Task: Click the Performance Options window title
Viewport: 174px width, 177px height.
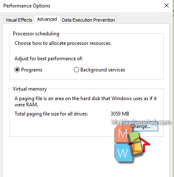Action: coord(27,6)
